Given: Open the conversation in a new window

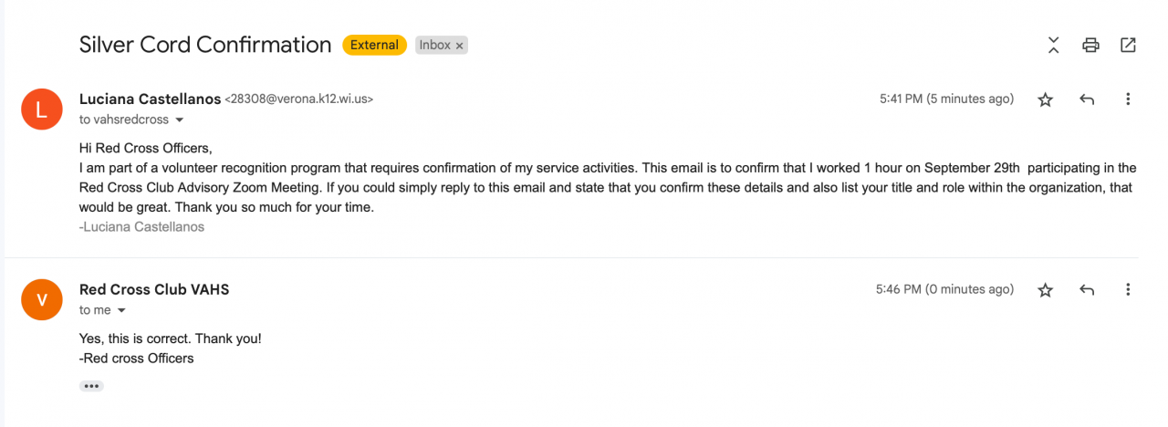Looking at the screenshot, I should coord(1128,45).
